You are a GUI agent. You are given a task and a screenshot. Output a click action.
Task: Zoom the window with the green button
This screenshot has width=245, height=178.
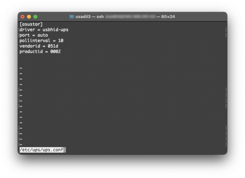36,17
